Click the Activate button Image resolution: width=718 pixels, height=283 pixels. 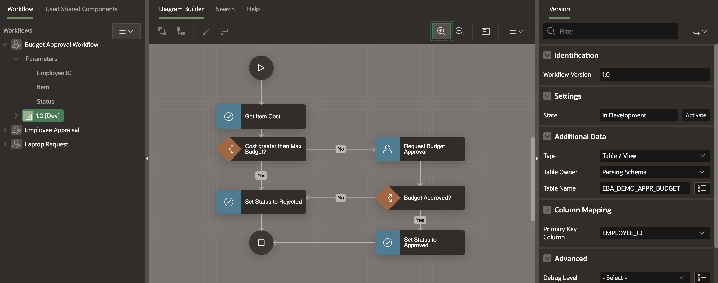[695, 115]
